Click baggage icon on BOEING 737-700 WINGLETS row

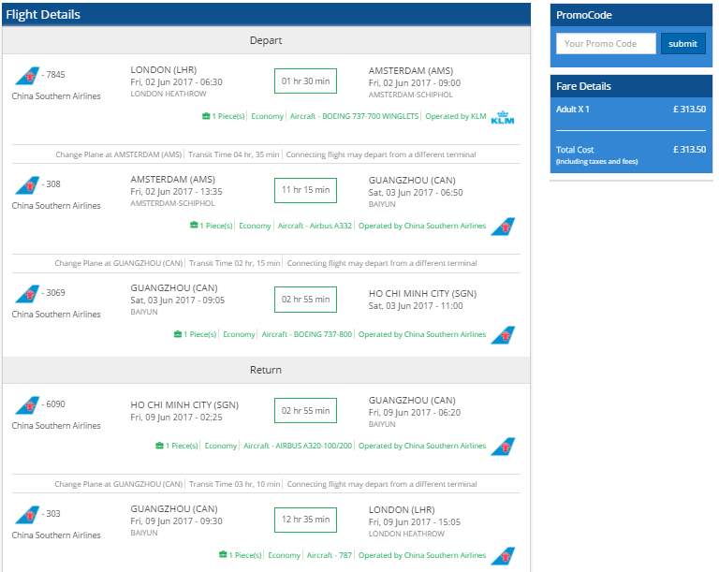click(x=206, y=116)
